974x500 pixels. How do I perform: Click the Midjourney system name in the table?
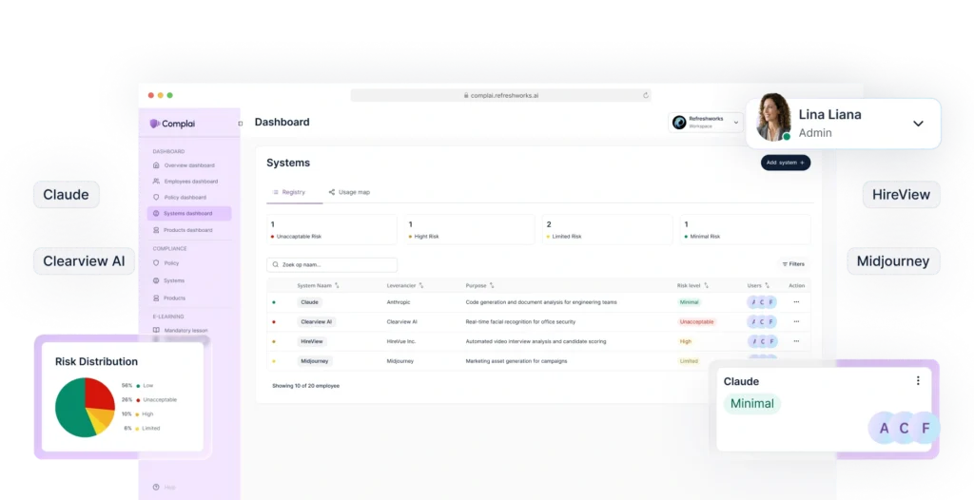click(315, 361)
